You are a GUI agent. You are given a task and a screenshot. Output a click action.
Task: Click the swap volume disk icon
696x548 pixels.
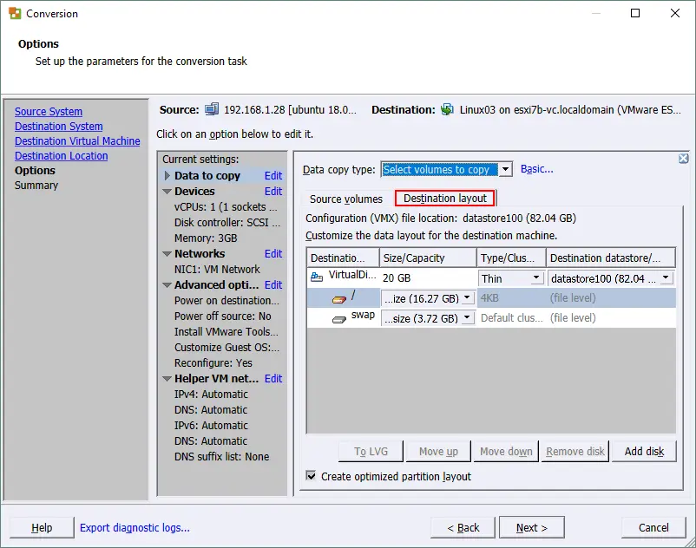coord(339,320)
